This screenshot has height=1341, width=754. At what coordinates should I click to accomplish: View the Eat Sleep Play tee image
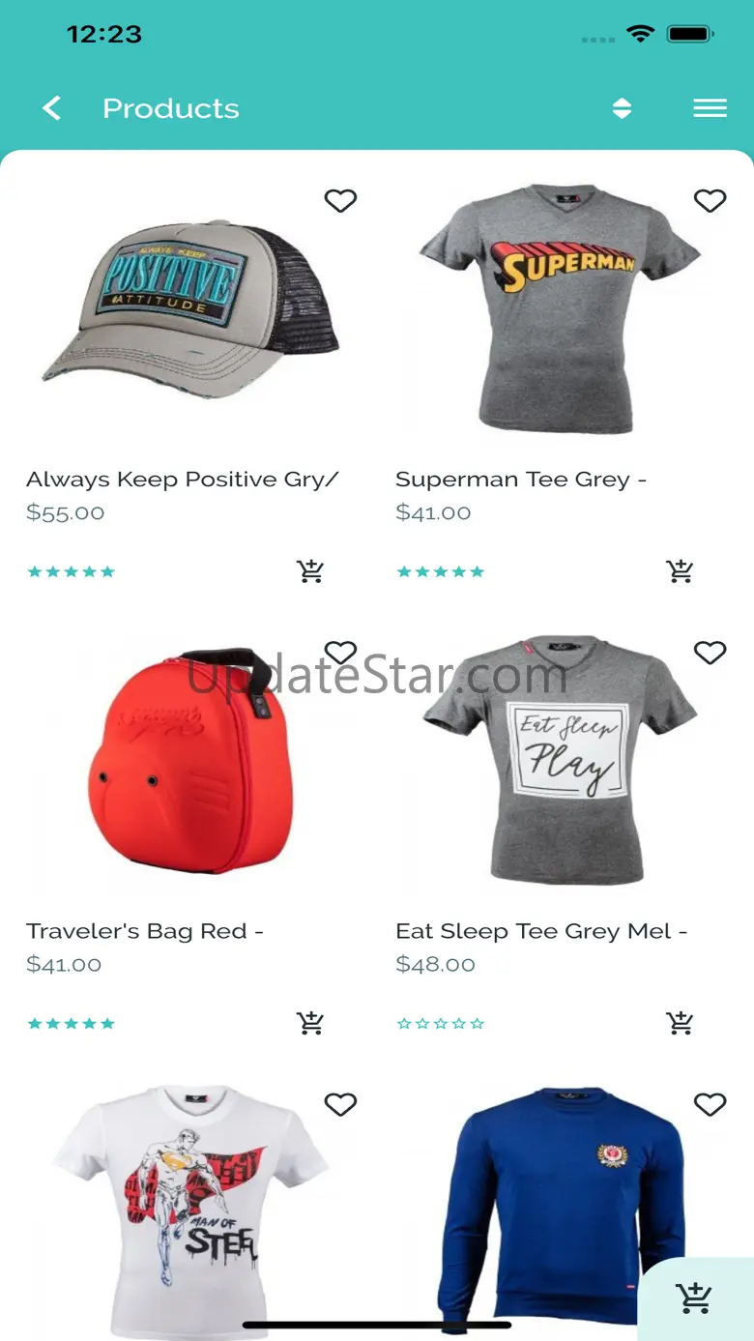click(560, 759)
